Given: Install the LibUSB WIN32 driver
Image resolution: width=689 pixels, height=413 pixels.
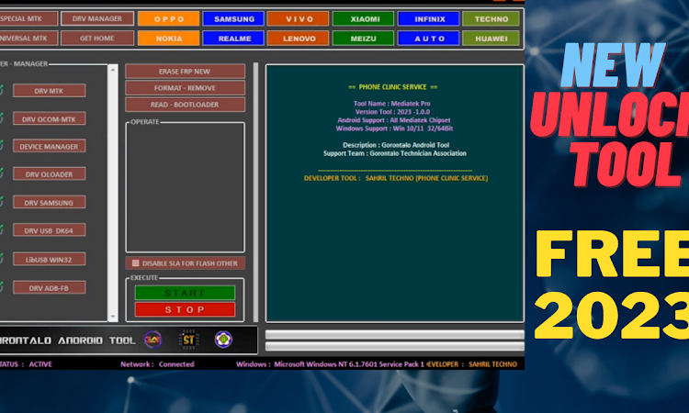Looking at the screenshot, I should point(50,260).
